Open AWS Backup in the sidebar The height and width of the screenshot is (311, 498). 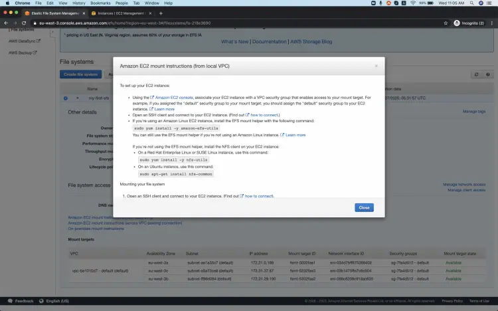point(23,52)
